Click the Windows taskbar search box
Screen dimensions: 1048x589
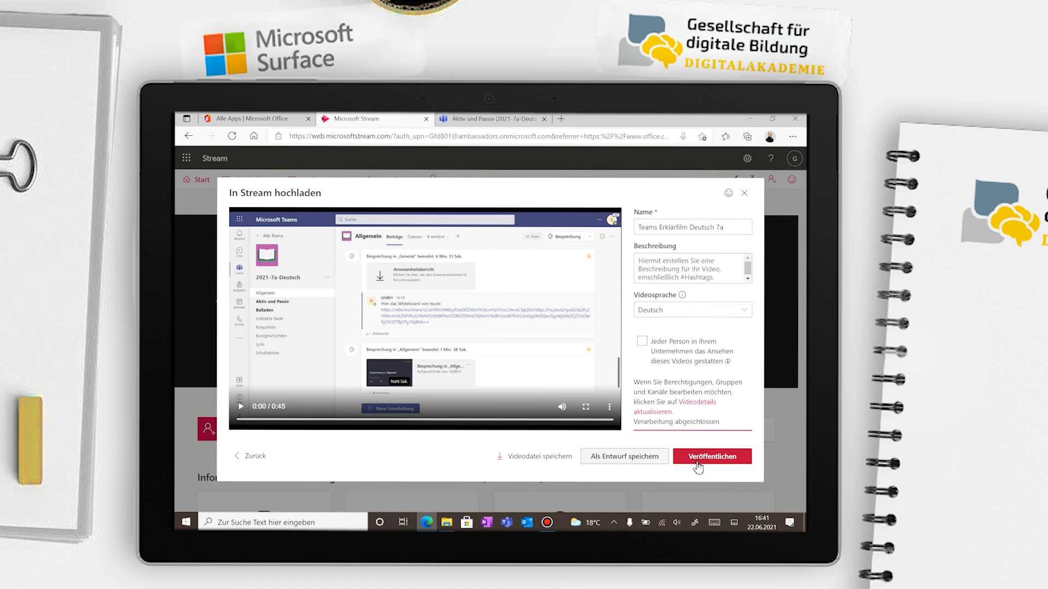[283, 522]
